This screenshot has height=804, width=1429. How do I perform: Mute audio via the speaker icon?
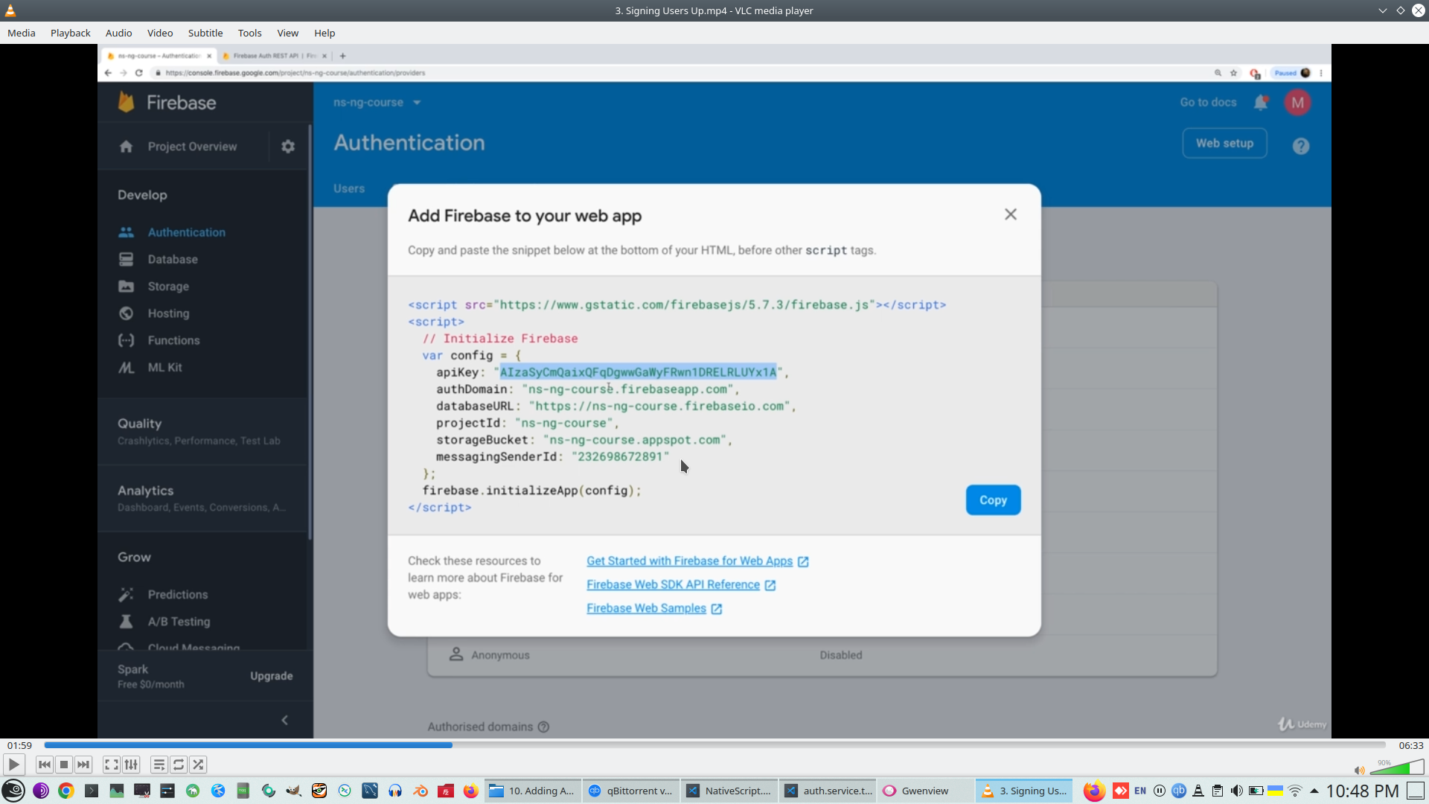1359,770
